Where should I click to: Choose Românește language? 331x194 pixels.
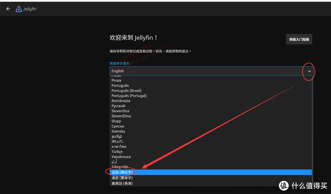pyautogui.click(x=211, y=101)
